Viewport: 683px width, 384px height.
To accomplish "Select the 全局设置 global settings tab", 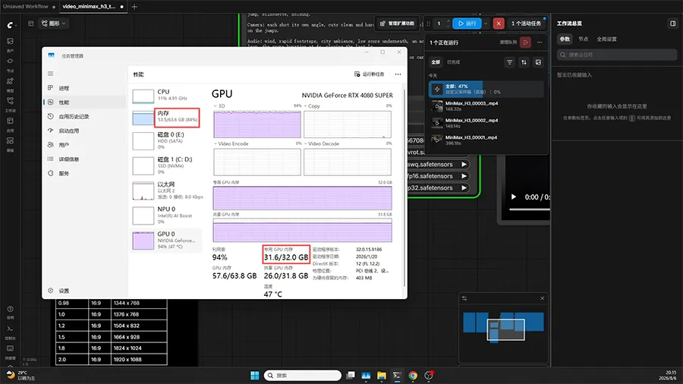I will pos(606,39).
